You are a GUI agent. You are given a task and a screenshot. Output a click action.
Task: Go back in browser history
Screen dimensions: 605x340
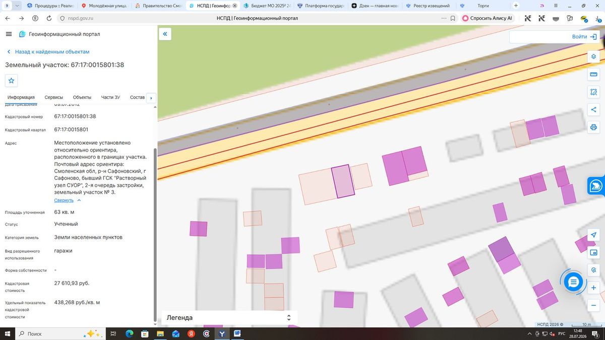pyautogui.click(x=8, y=18)
